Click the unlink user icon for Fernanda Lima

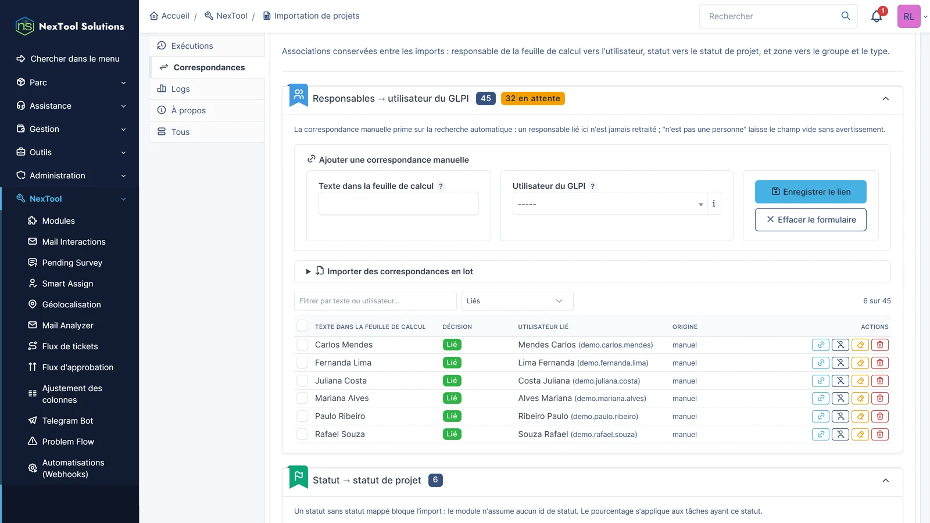[840, 363]
